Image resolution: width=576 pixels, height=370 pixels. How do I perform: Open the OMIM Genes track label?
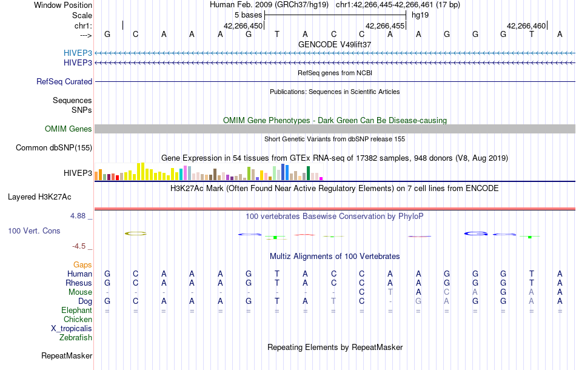coord(68,129)
